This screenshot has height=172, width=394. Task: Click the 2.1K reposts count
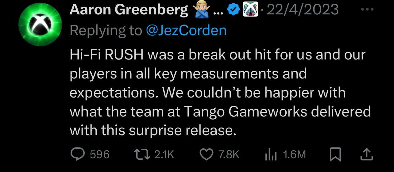(164, 155)
